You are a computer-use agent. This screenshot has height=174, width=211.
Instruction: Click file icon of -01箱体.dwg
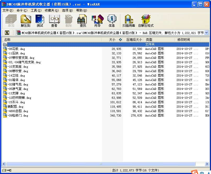click(5, 80)
